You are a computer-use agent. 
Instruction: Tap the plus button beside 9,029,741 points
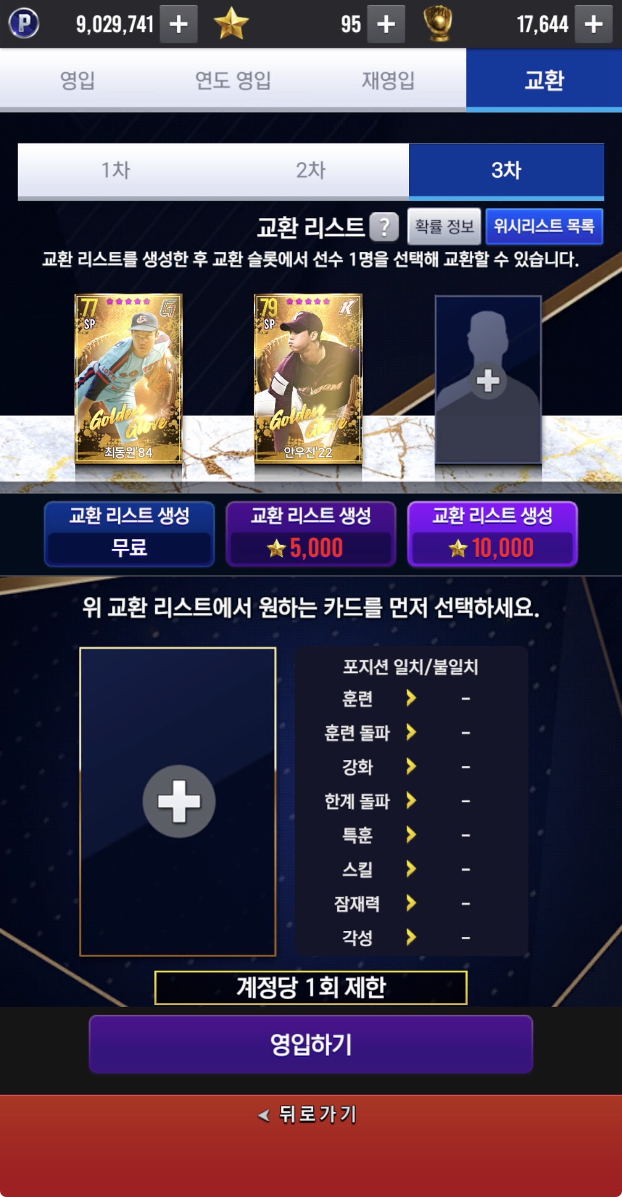pos(178,24)
